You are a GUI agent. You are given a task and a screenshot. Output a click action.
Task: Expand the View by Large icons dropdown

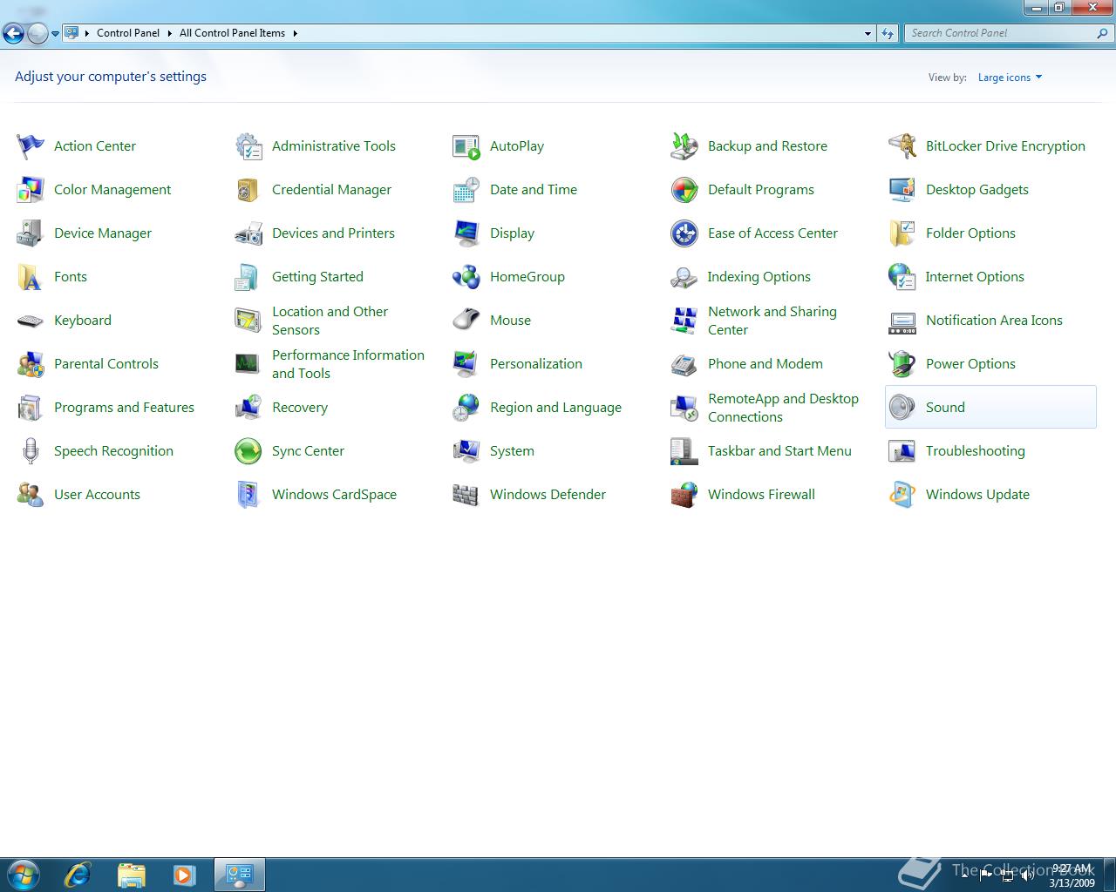pos(1010,78)
